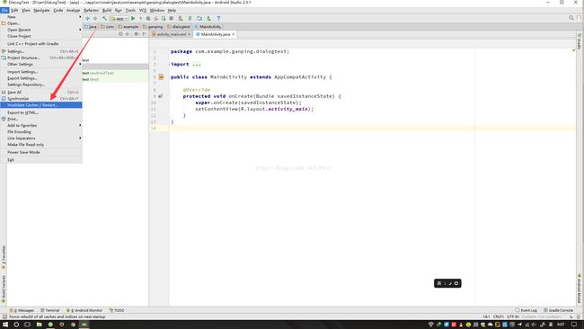Expand the Open Recent submenu
Viewport: 584px width, 329px height.
[x=41, y=30]
